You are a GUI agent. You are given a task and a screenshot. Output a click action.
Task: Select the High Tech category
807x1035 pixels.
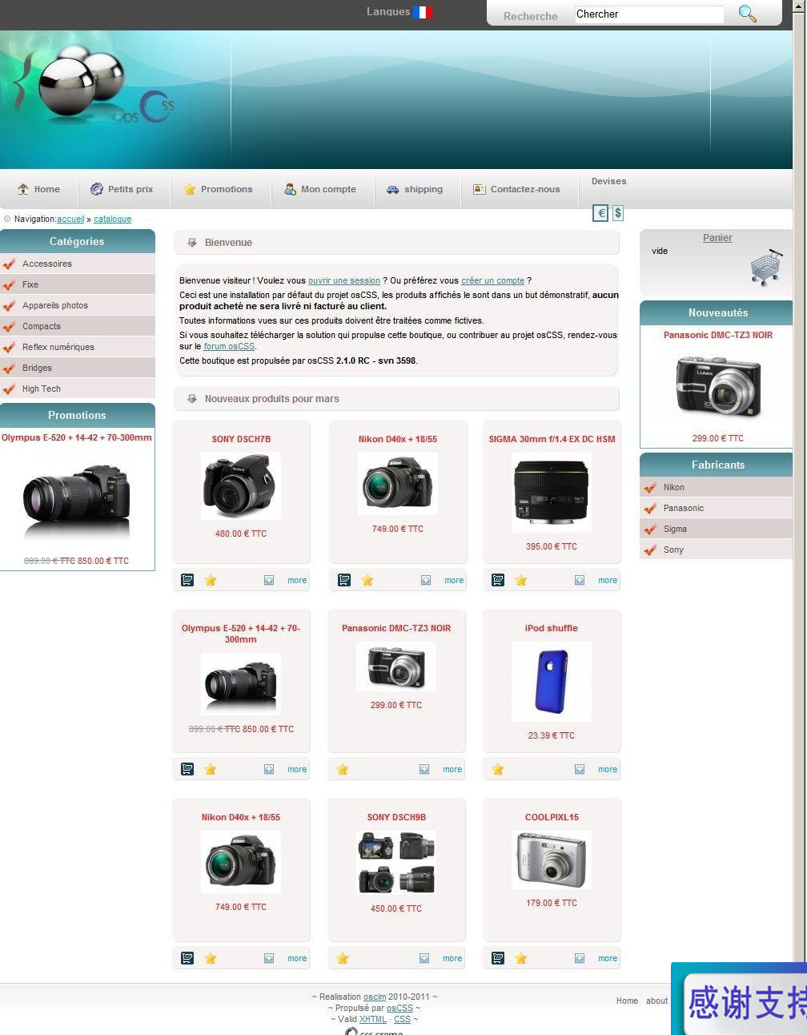click(78, 389)
